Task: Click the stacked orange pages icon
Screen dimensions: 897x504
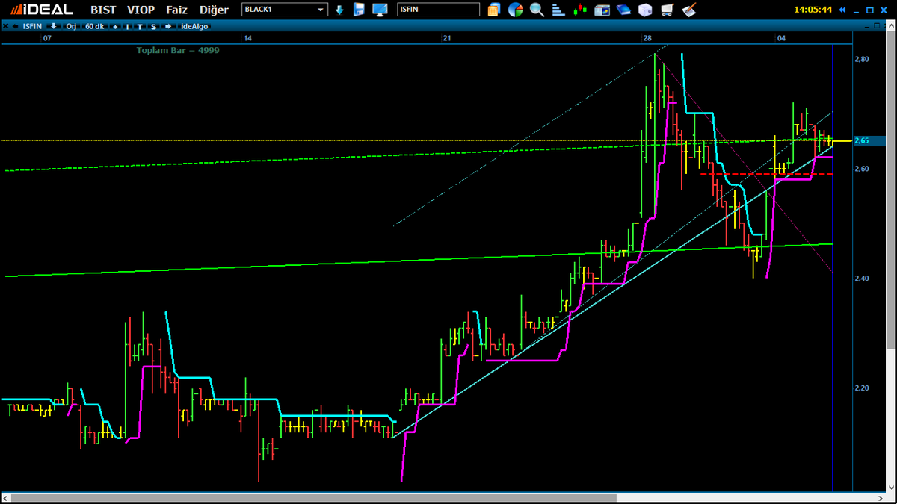Action: pos(493,10)
